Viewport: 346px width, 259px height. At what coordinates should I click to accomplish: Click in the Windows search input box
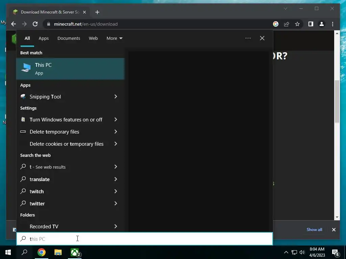(145, 239)
